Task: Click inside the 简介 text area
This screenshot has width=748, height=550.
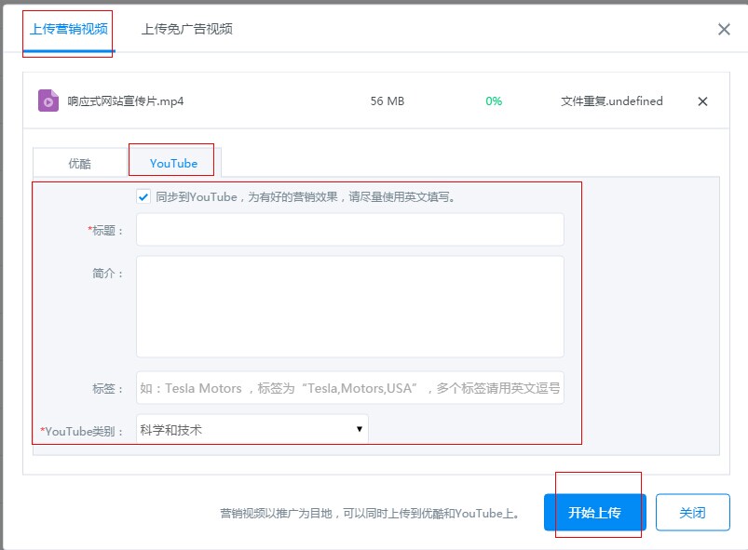Action: coord(349,306)
